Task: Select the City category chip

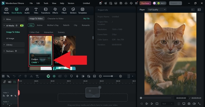Action: coord(76,25)
